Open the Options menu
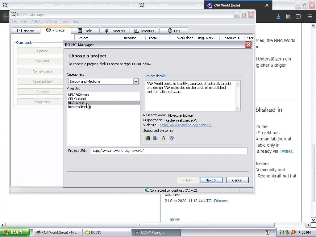Image resolution: width=316 pixels, height=237 pixels. 52,21
